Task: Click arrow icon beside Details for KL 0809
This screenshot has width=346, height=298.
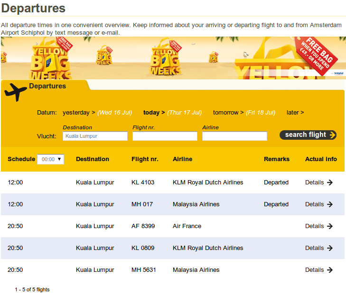Action: click(x=330, y=248)
